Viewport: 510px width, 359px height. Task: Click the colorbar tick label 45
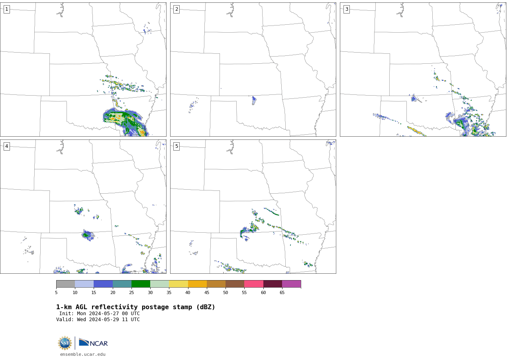(207, 293)
